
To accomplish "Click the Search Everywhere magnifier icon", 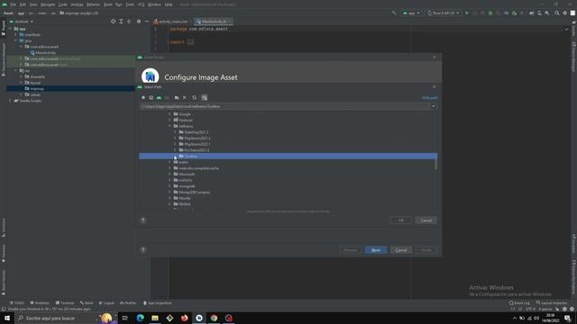I will coord(557,13).
